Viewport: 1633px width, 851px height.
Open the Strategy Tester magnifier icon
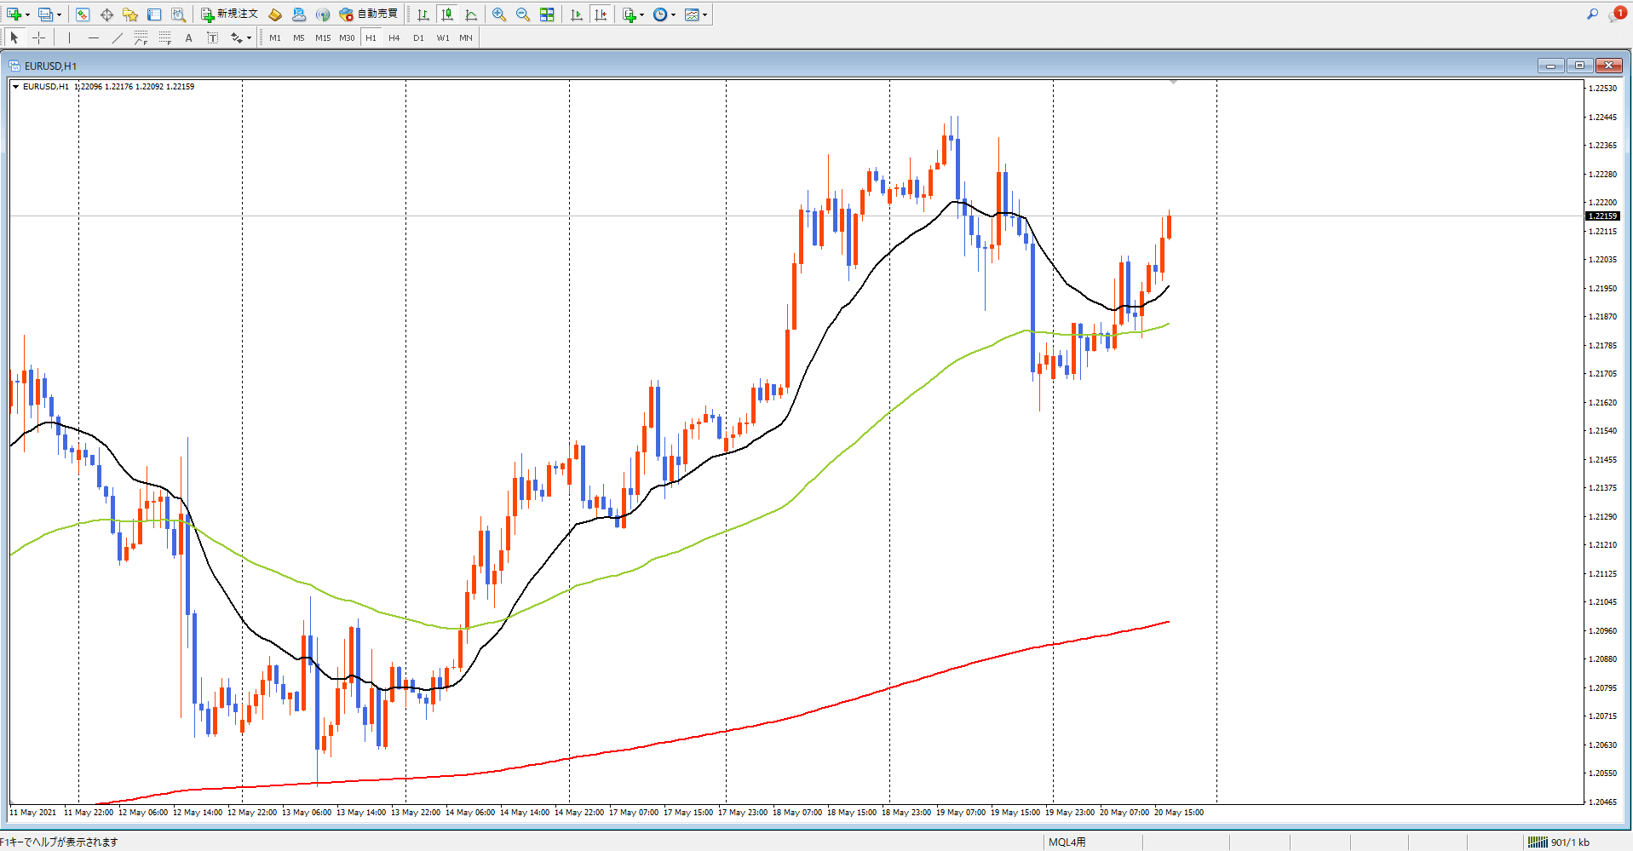pyautogui.click(x=178, y=14)
